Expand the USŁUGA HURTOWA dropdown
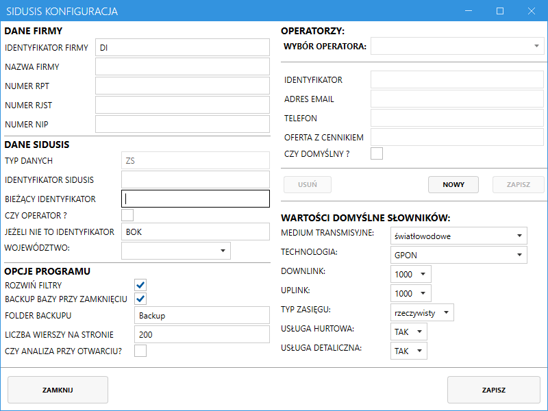 (408, 332)
